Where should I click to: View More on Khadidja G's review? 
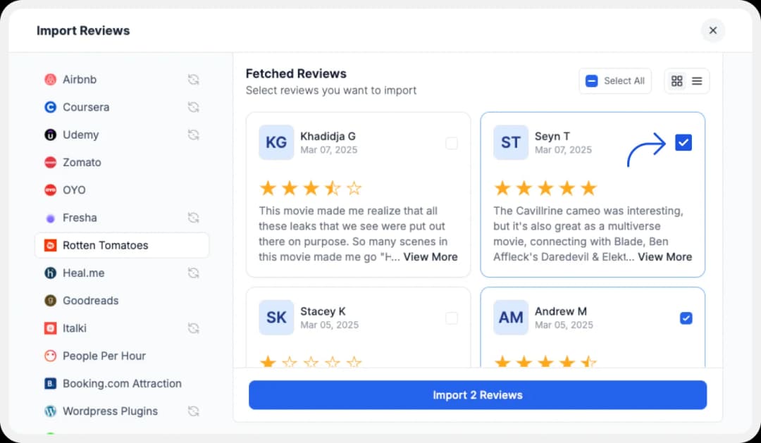(431, 257)
